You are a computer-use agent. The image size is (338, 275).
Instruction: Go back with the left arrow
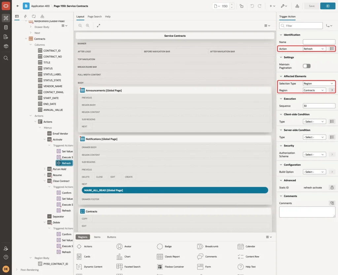(18, 6)
